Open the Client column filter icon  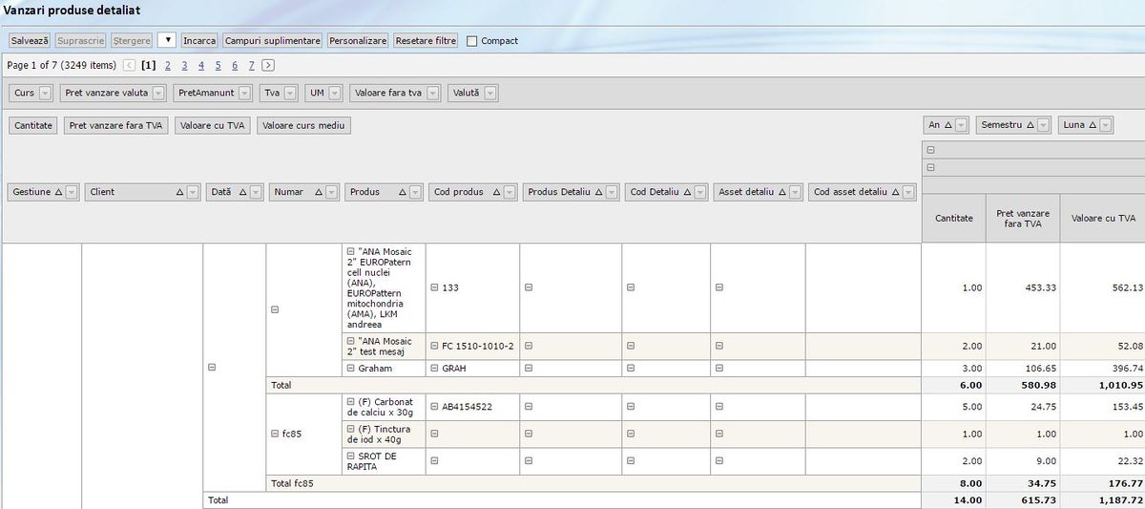[x=193, y=192]
